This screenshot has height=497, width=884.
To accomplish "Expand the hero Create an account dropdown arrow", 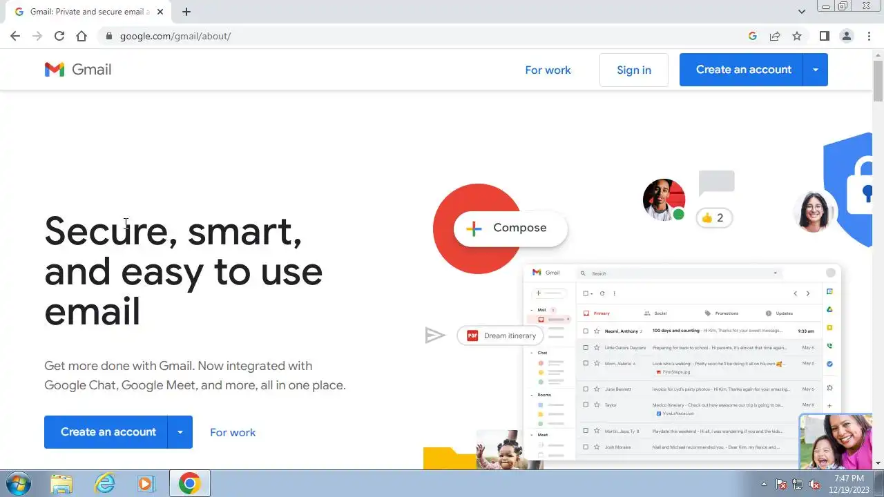I will pos(180,432).
